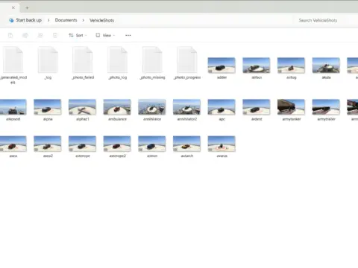Close the current File Explorer tab
The height and width of the screenshot is (268, 358).
tap(13, 7)
